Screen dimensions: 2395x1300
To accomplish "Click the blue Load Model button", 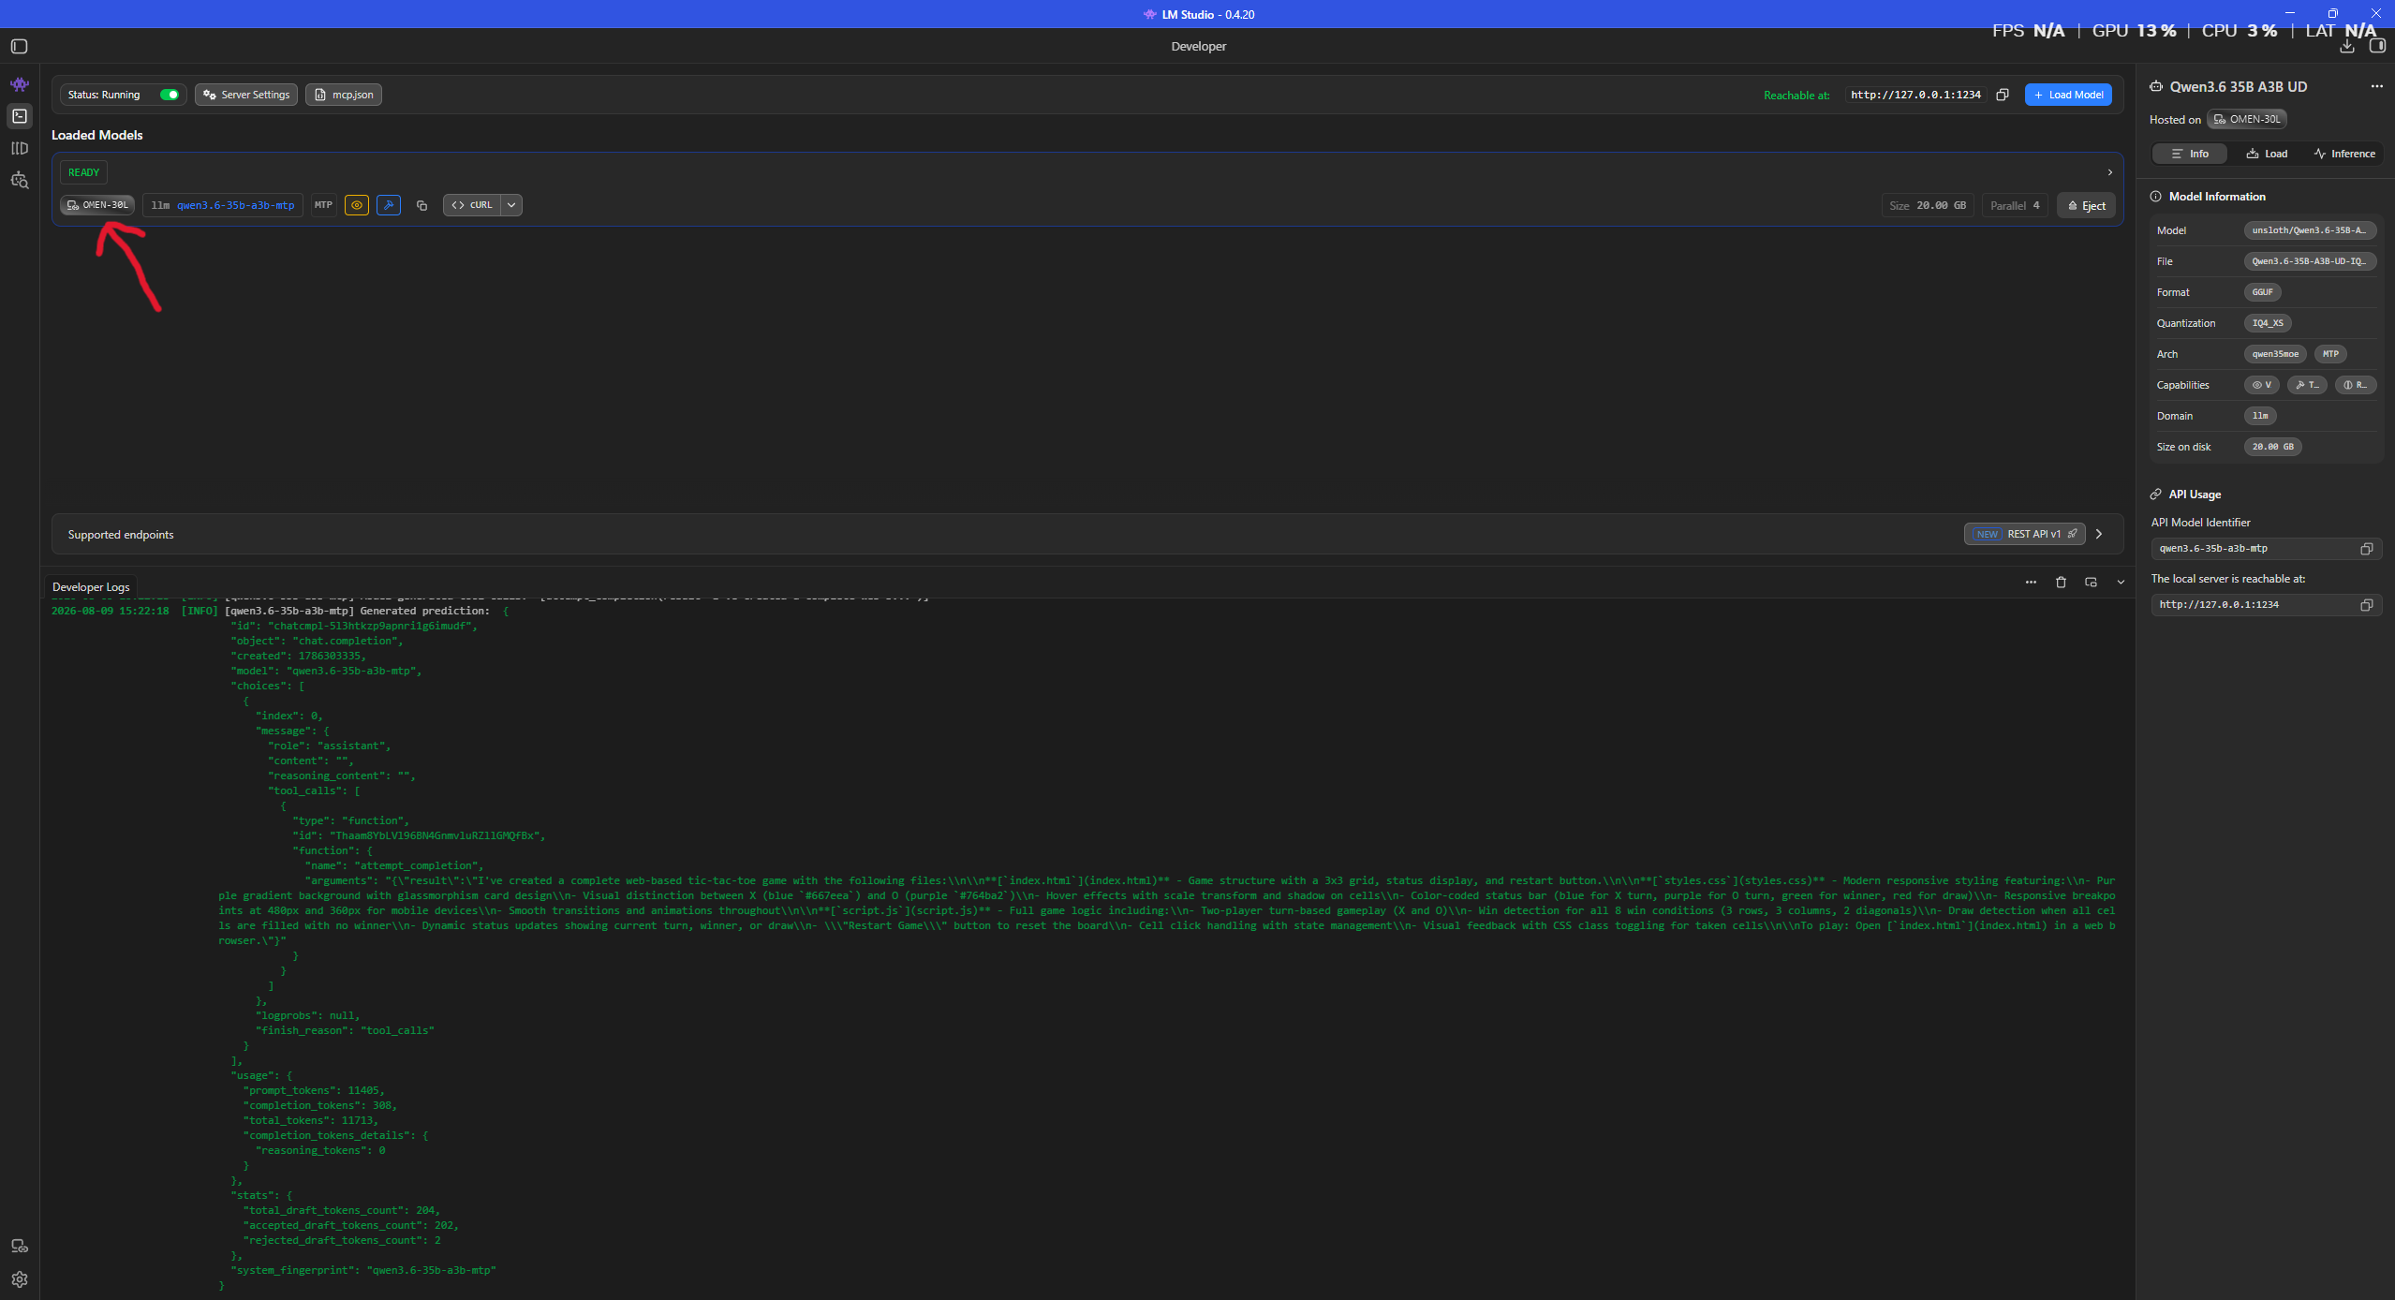I will [2068, 95].
